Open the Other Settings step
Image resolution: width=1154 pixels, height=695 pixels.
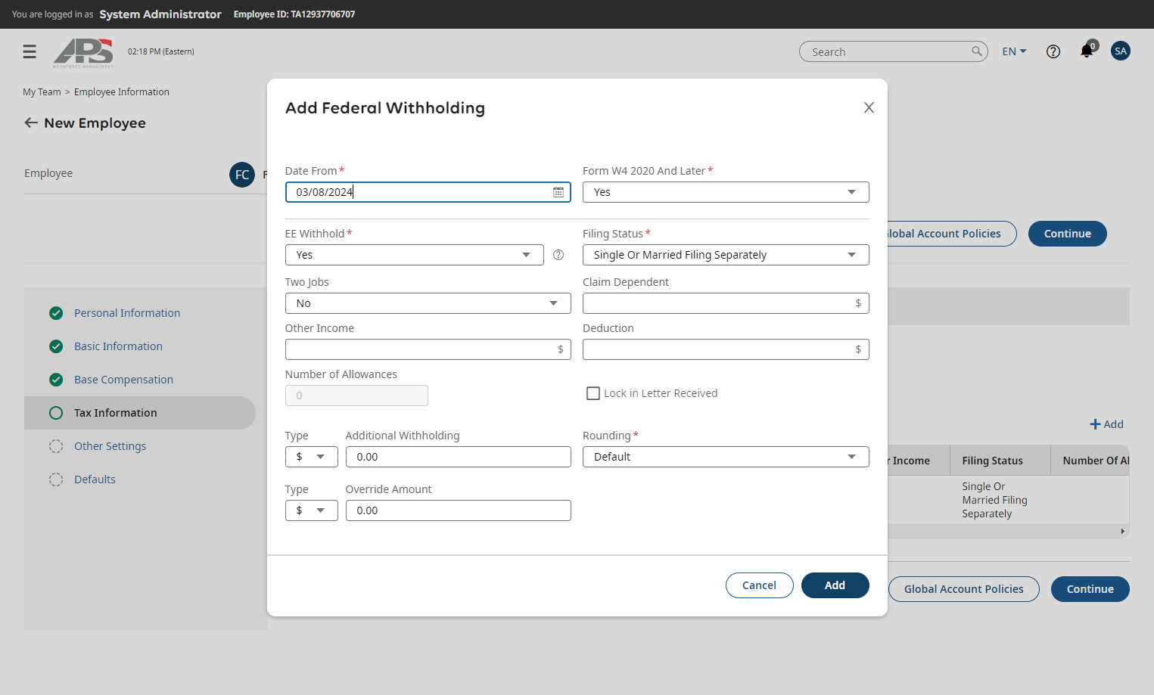110,446
